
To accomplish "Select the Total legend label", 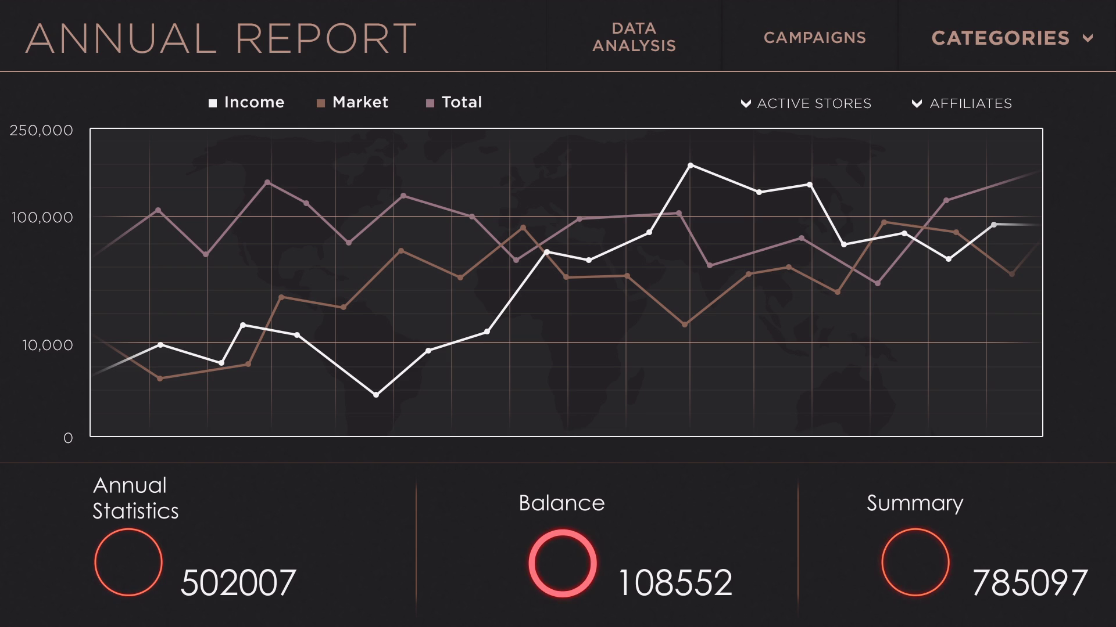I will point(462,102).
